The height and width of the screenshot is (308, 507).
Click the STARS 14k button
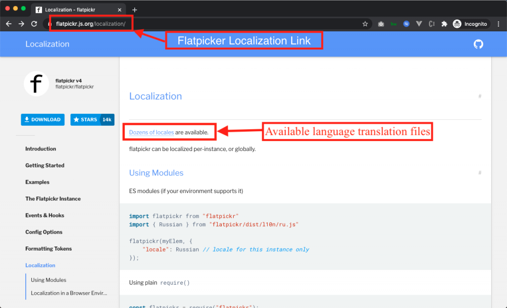[93, 120]
